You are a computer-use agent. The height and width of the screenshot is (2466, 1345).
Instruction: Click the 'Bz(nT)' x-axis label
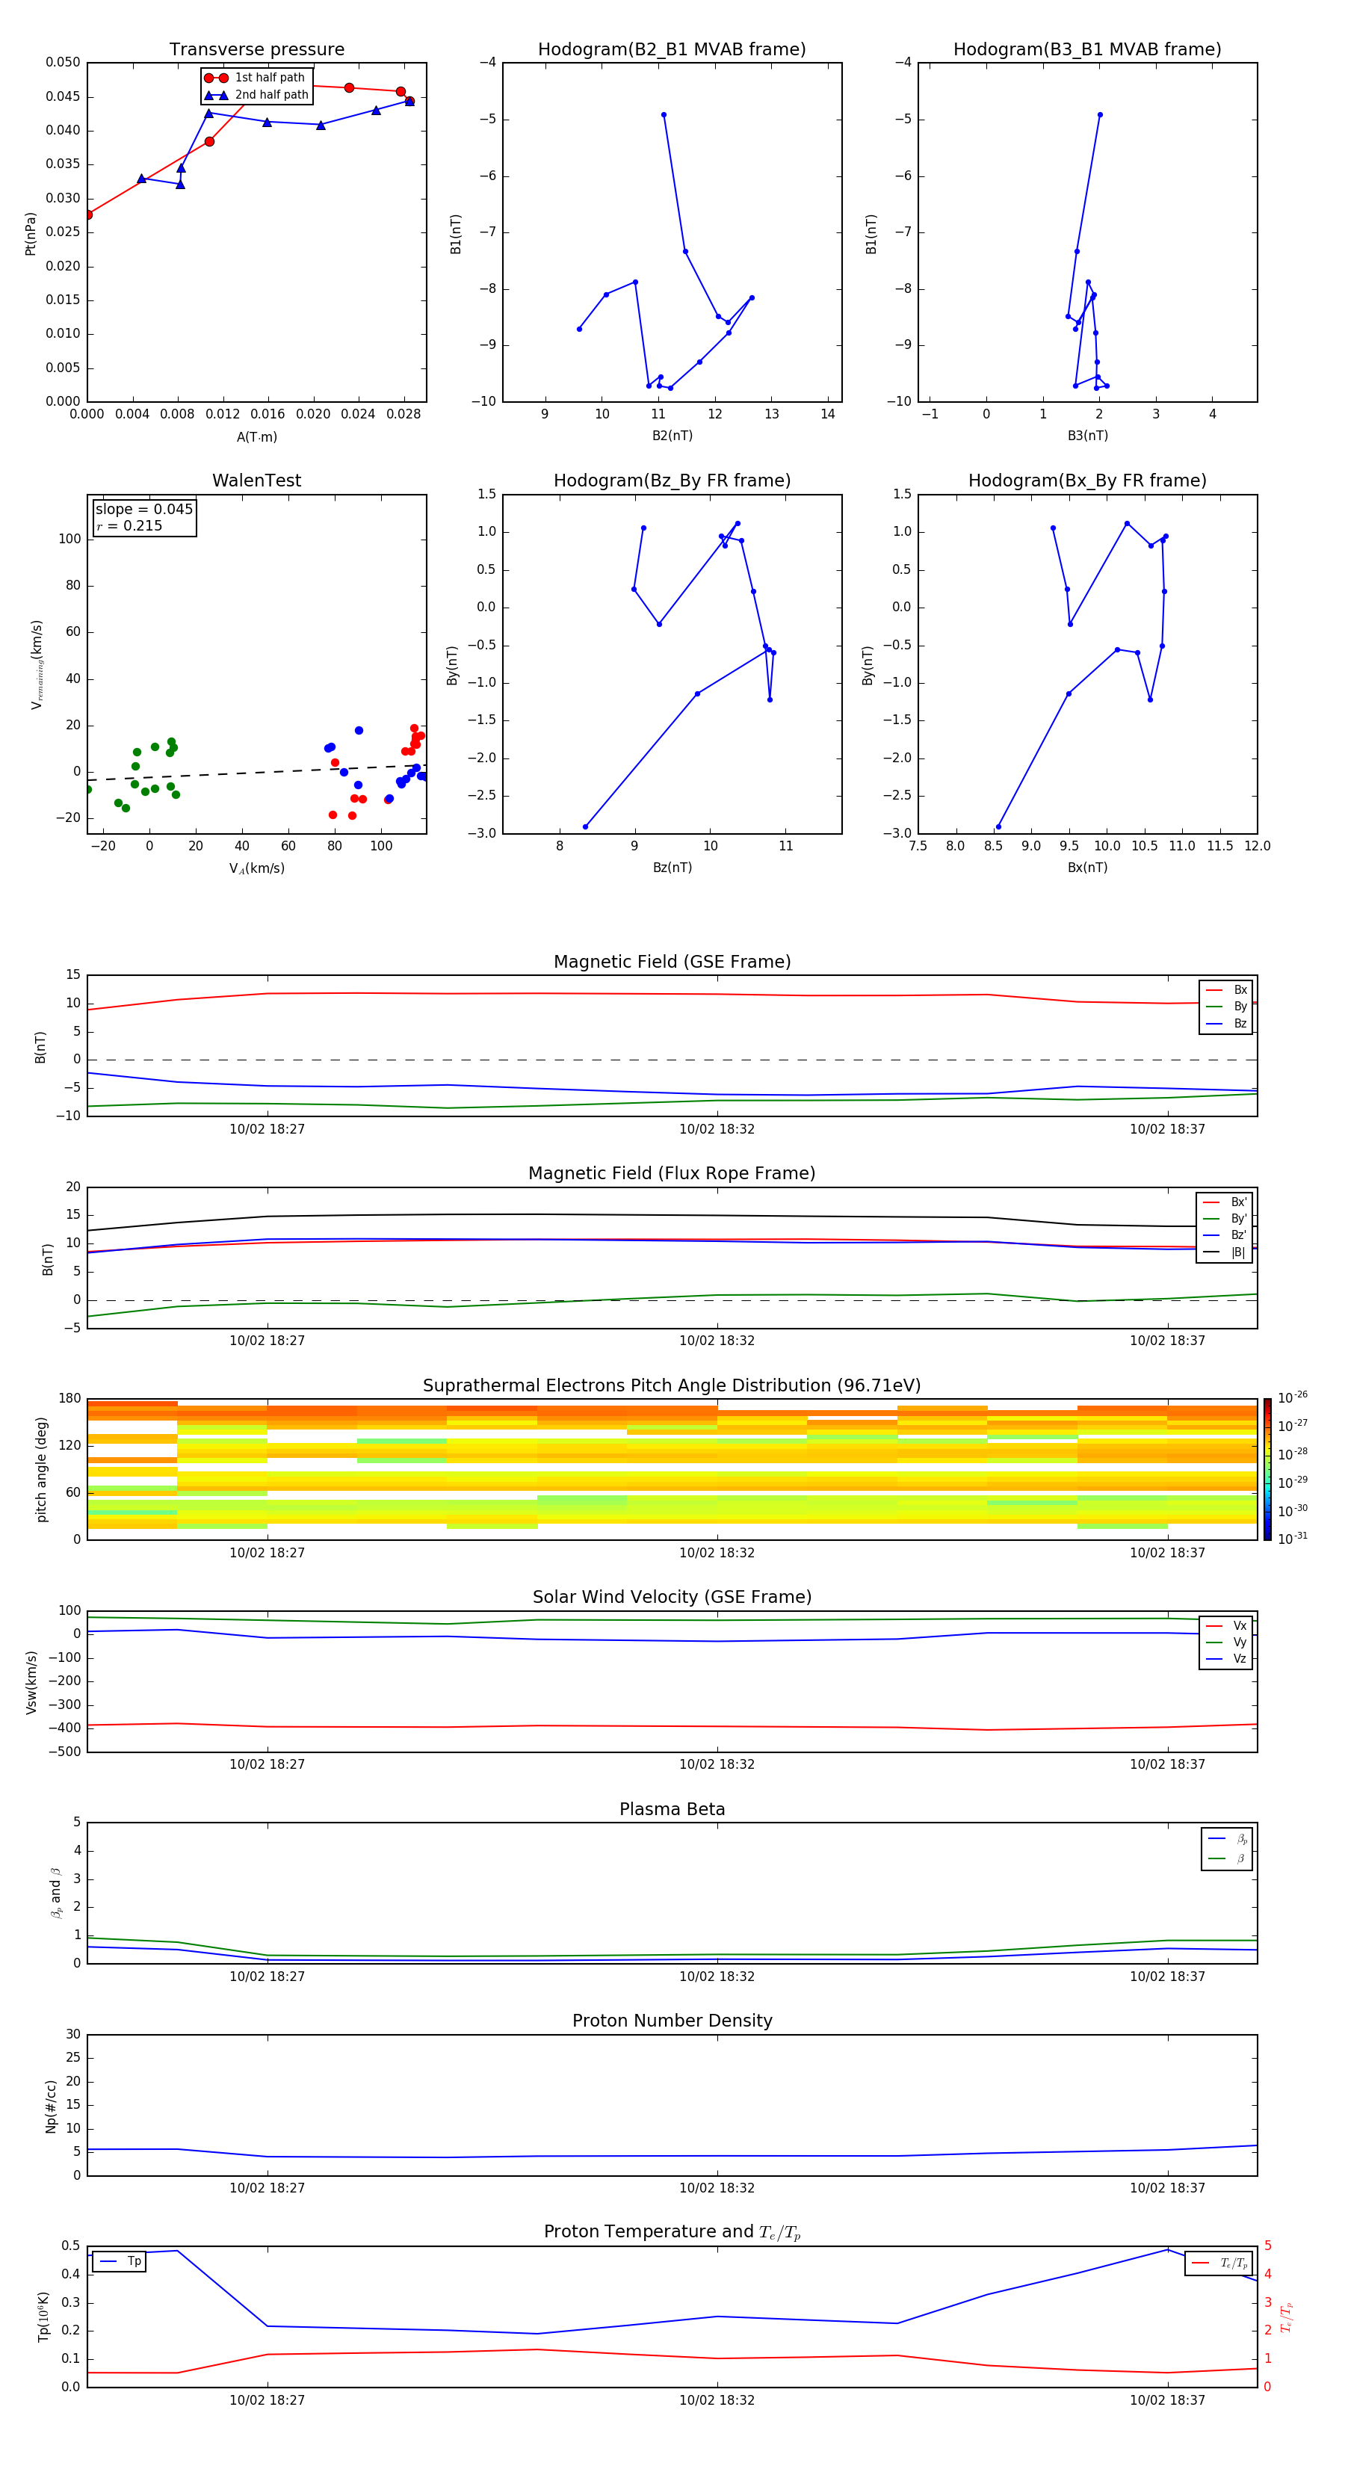[672, 868]
